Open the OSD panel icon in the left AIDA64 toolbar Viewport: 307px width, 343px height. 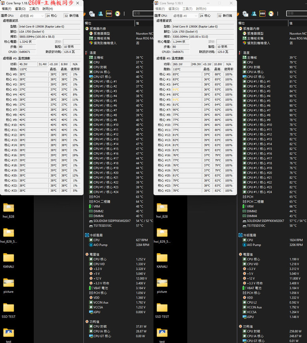tap(109, 13)
